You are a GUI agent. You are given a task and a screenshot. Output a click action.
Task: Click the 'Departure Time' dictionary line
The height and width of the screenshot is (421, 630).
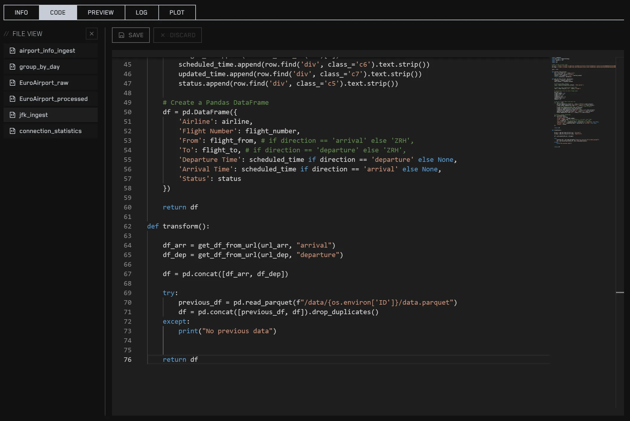click(317, 159)
